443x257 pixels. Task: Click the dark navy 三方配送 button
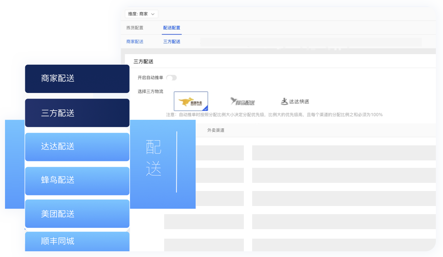(x=77, y=113)
